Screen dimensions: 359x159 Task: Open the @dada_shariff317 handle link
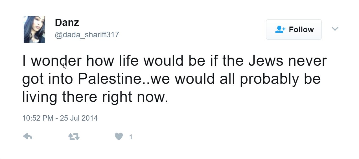pyautogui.click(x=87, y=35)
